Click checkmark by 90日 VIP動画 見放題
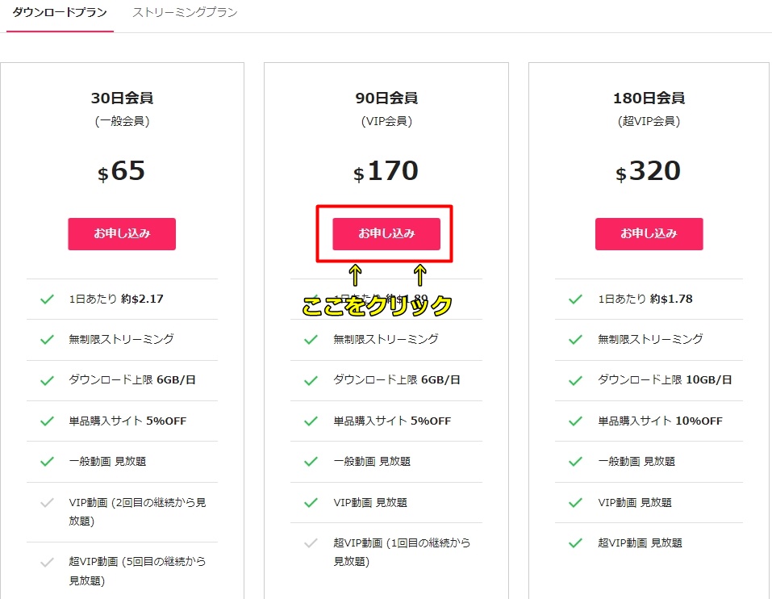Screen dimensions: 772x599 [x=311, y=502]
